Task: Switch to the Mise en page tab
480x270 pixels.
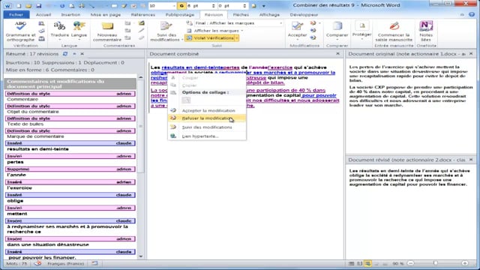Action: coord(106,14)
